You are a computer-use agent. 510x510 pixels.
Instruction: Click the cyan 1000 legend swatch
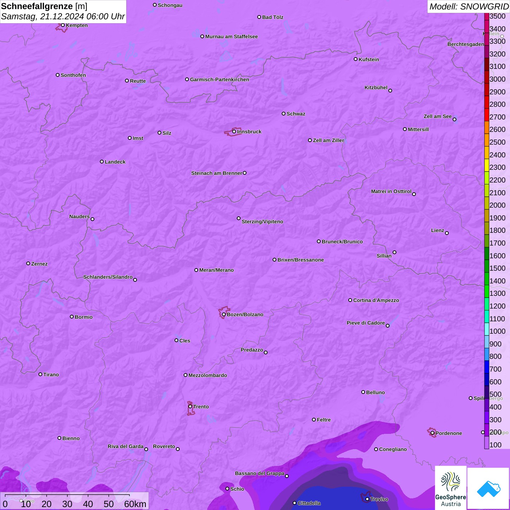(487, 329)
